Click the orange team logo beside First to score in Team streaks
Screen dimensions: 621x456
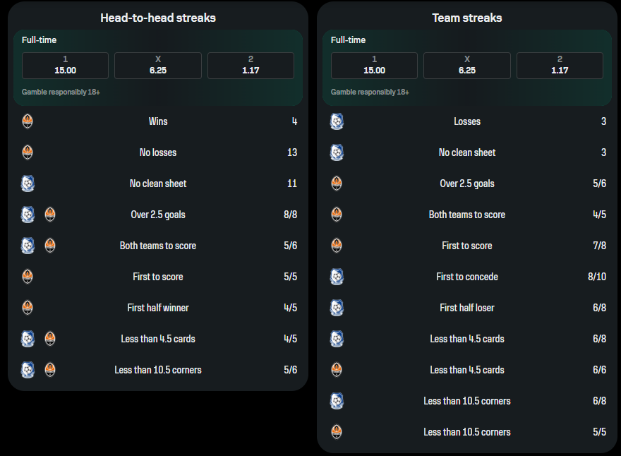tap(337, 246)
